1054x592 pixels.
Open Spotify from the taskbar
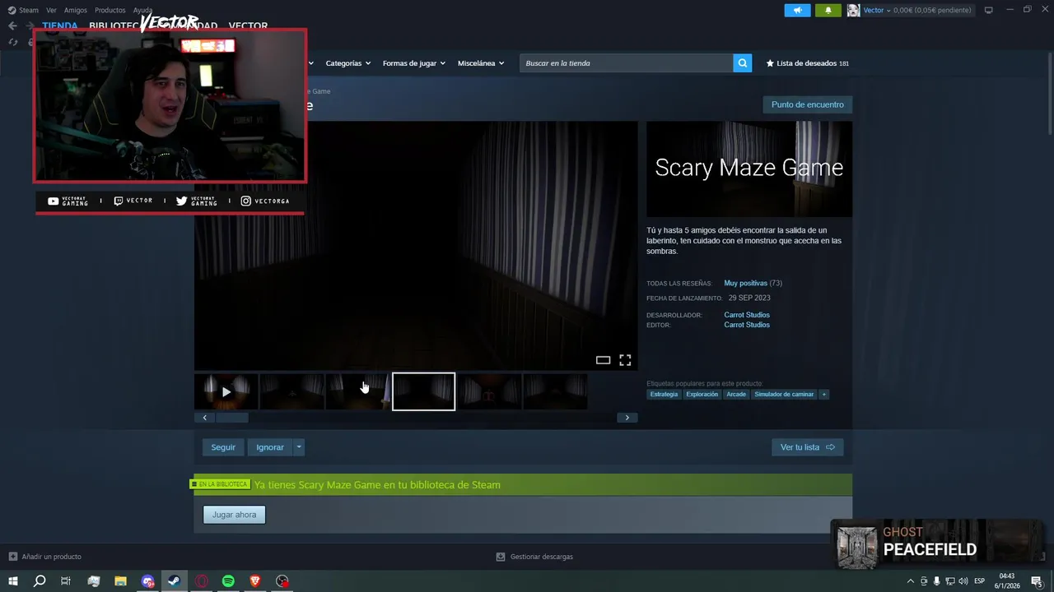click(228, 581)
